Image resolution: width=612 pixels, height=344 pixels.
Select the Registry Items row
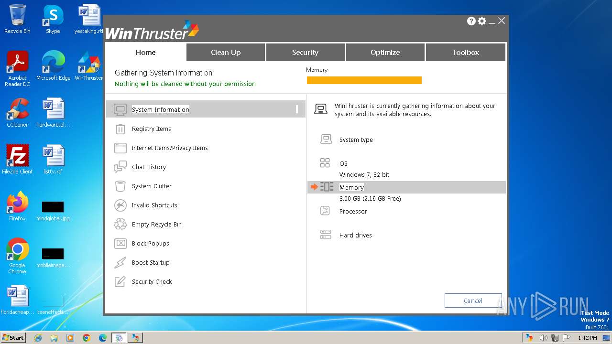tap(206, 129)
